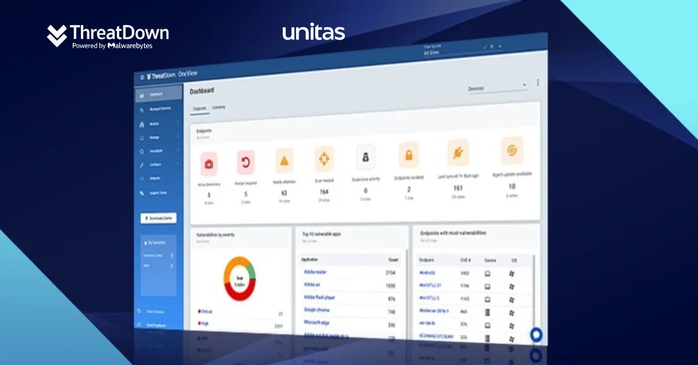The width and height of the screenshot is (698, 365).
Task: Switch to the Licensing tab
Action: click(x=219, y=108)
